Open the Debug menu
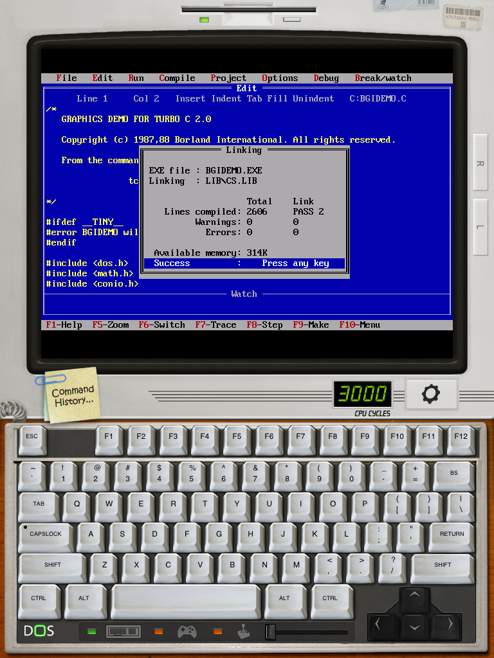 click(x=326, y=78)
